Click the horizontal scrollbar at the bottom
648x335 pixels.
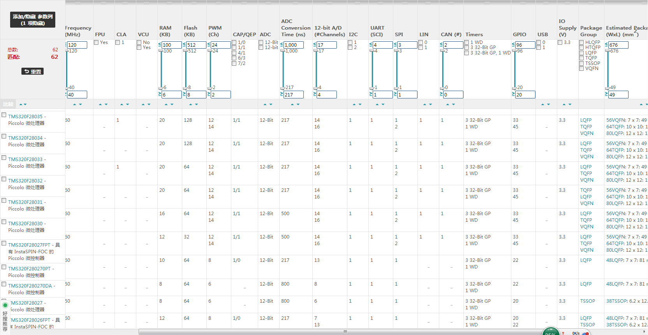345,332
